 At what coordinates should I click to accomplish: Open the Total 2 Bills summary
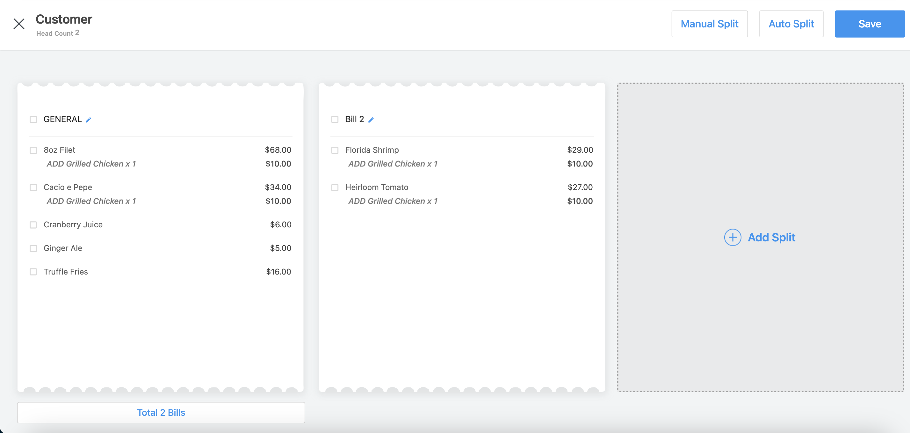point(161,413)
